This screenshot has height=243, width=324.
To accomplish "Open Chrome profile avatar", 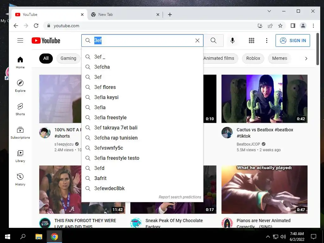I will pos(303,26).
